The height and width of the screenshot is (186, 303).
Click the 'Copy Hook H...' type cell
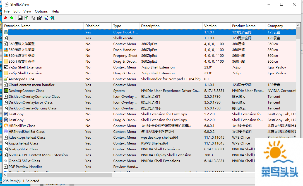click(126, 32)
